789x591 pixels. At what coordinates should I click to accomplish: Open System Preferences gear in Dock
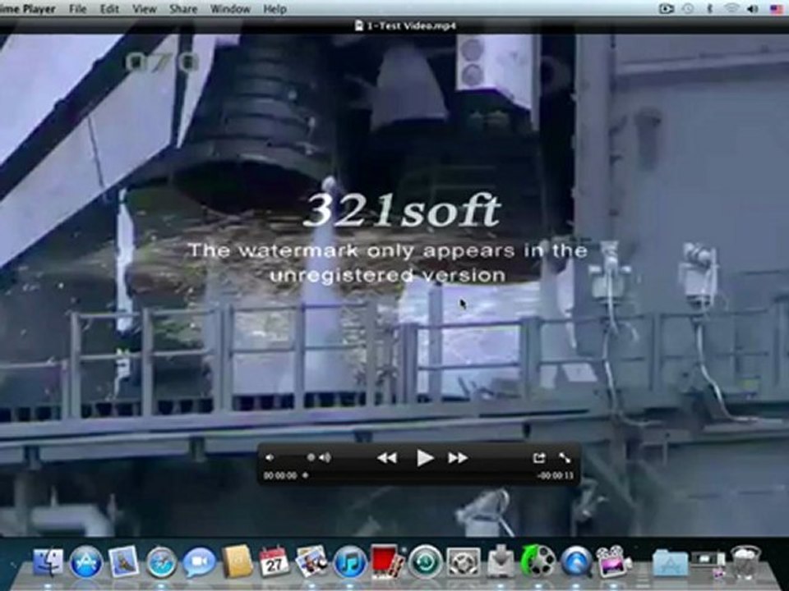[464, 561]
